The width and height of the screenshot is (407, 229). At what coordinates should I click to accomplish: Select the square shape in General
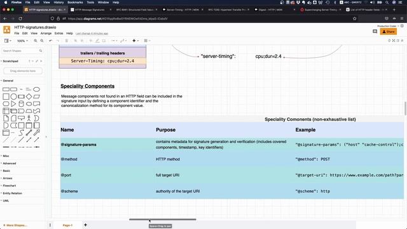tap(6, 97)
